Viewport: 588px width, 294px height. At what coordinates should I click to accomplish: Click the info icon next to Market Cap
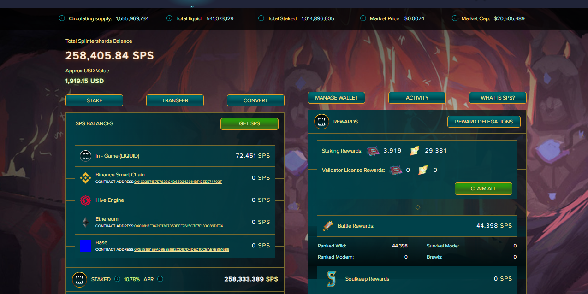coord(455,18)
